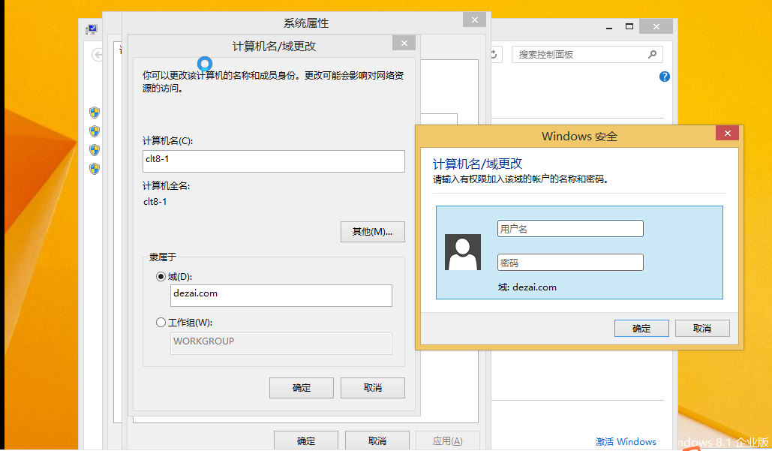Open the 激活 Windows link

626,442
